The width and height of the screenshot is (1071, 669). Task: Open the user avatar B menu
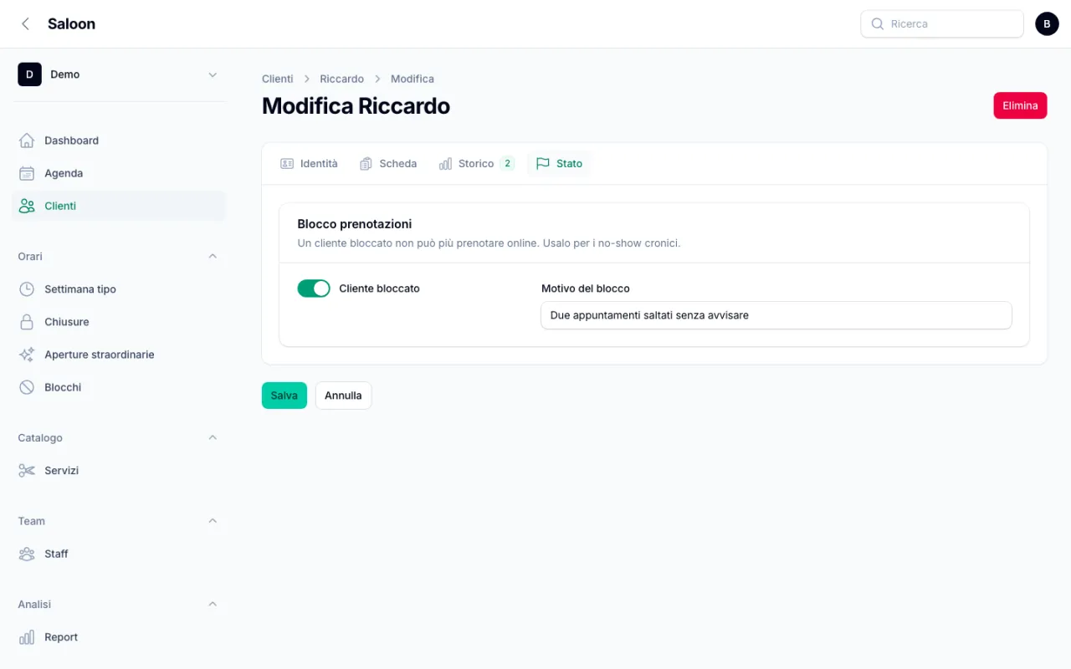click(x=1047, y=24)
